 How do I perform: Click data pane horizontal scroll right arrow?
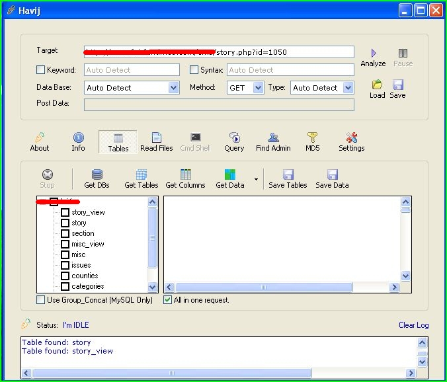pyautogui.click(x=395, y=287)
